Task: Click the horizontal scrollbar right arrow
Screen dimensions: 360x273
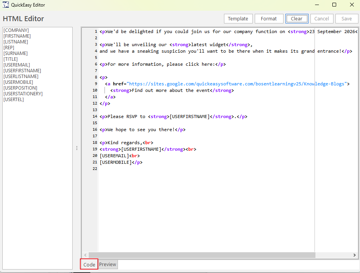Action: (355, 255)
